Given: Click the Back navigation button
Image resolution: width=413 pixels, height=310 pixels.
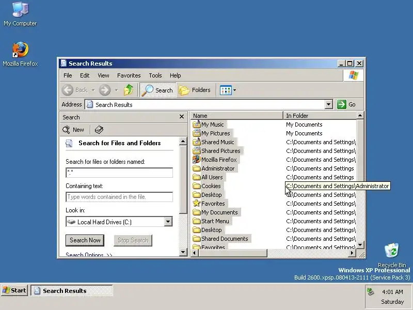Looking at the screenshot, I should (x=74, y=90).
